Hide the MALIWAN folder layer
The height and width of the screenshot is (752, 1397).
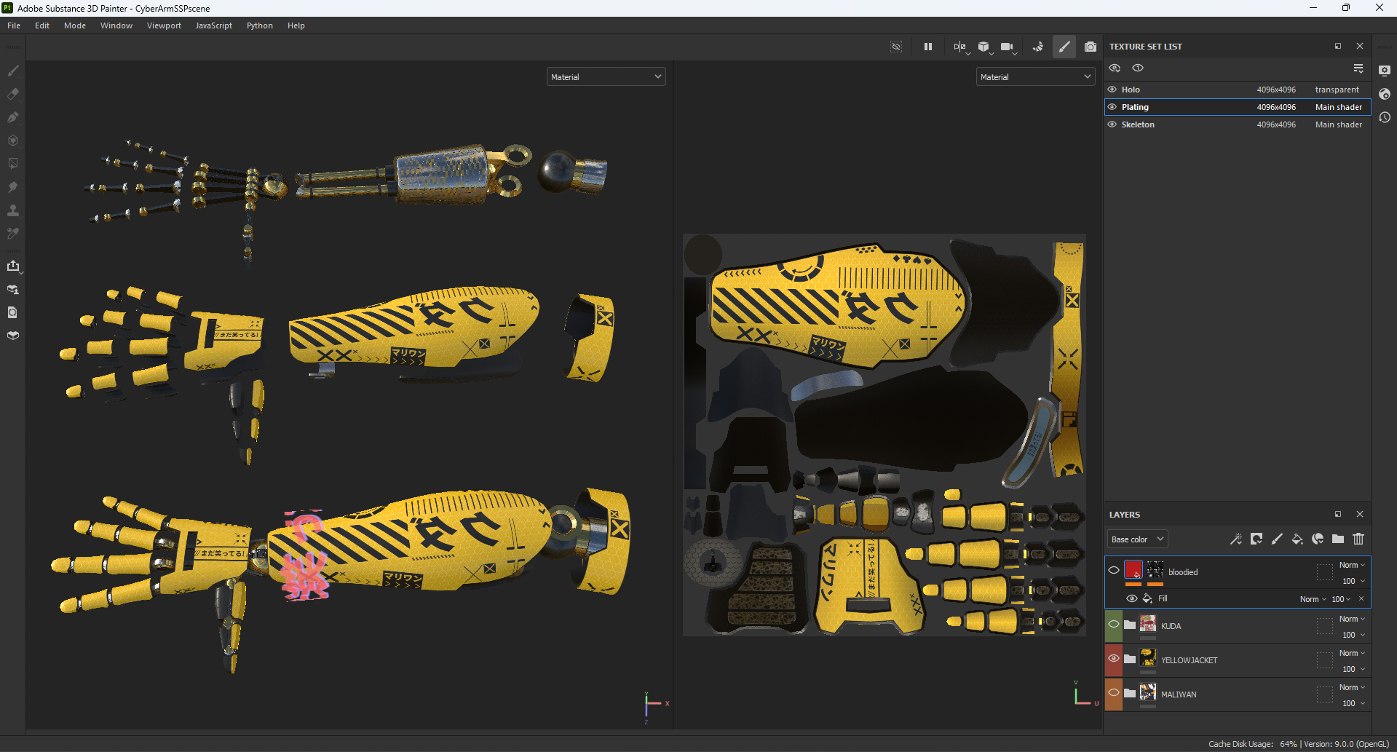pos(1114,692)
